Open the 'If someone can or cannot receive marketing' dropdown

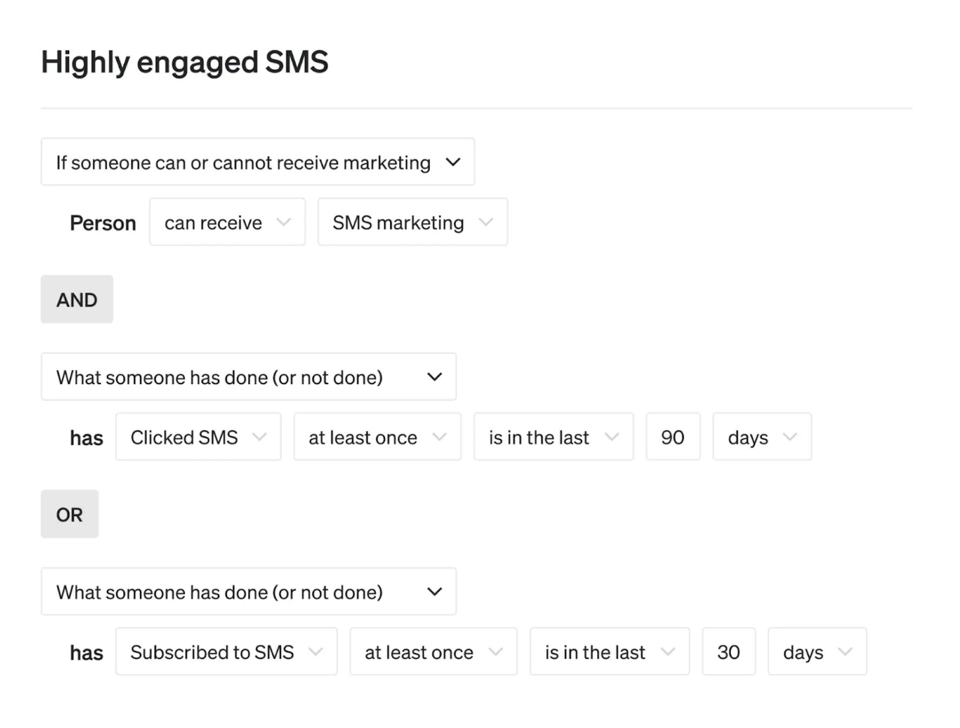click(x=257, y=162)
